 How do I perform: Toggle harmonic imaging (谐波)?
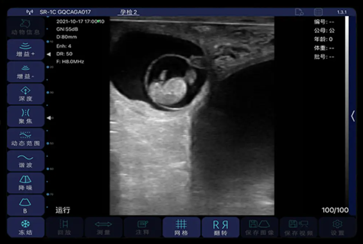click(26, 161)
